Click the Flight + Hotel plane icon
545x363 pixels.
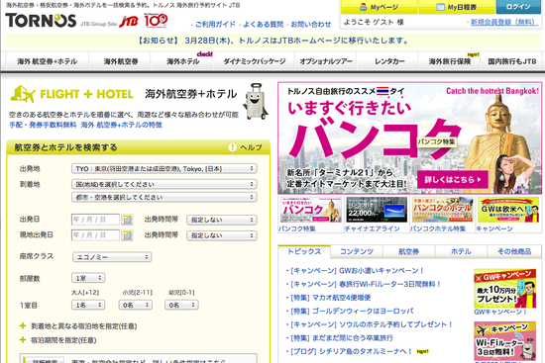(23, 94)
